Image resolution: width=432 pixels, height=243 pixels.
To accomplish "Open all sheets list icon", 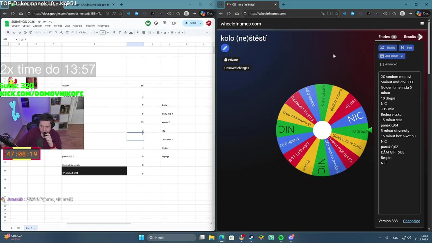I will click(x=19, y=228).
